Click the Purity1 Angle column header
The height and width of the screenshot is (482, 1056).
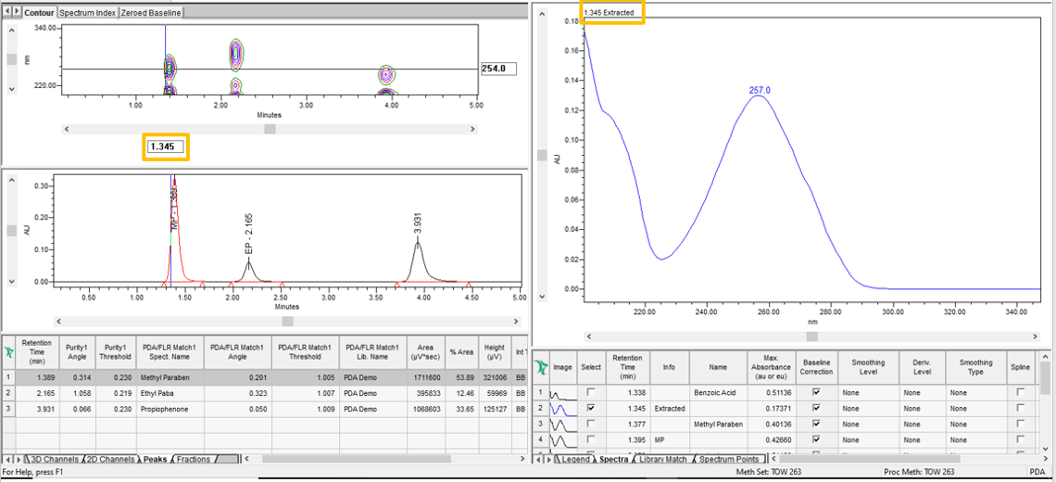[x=77, y=352]
